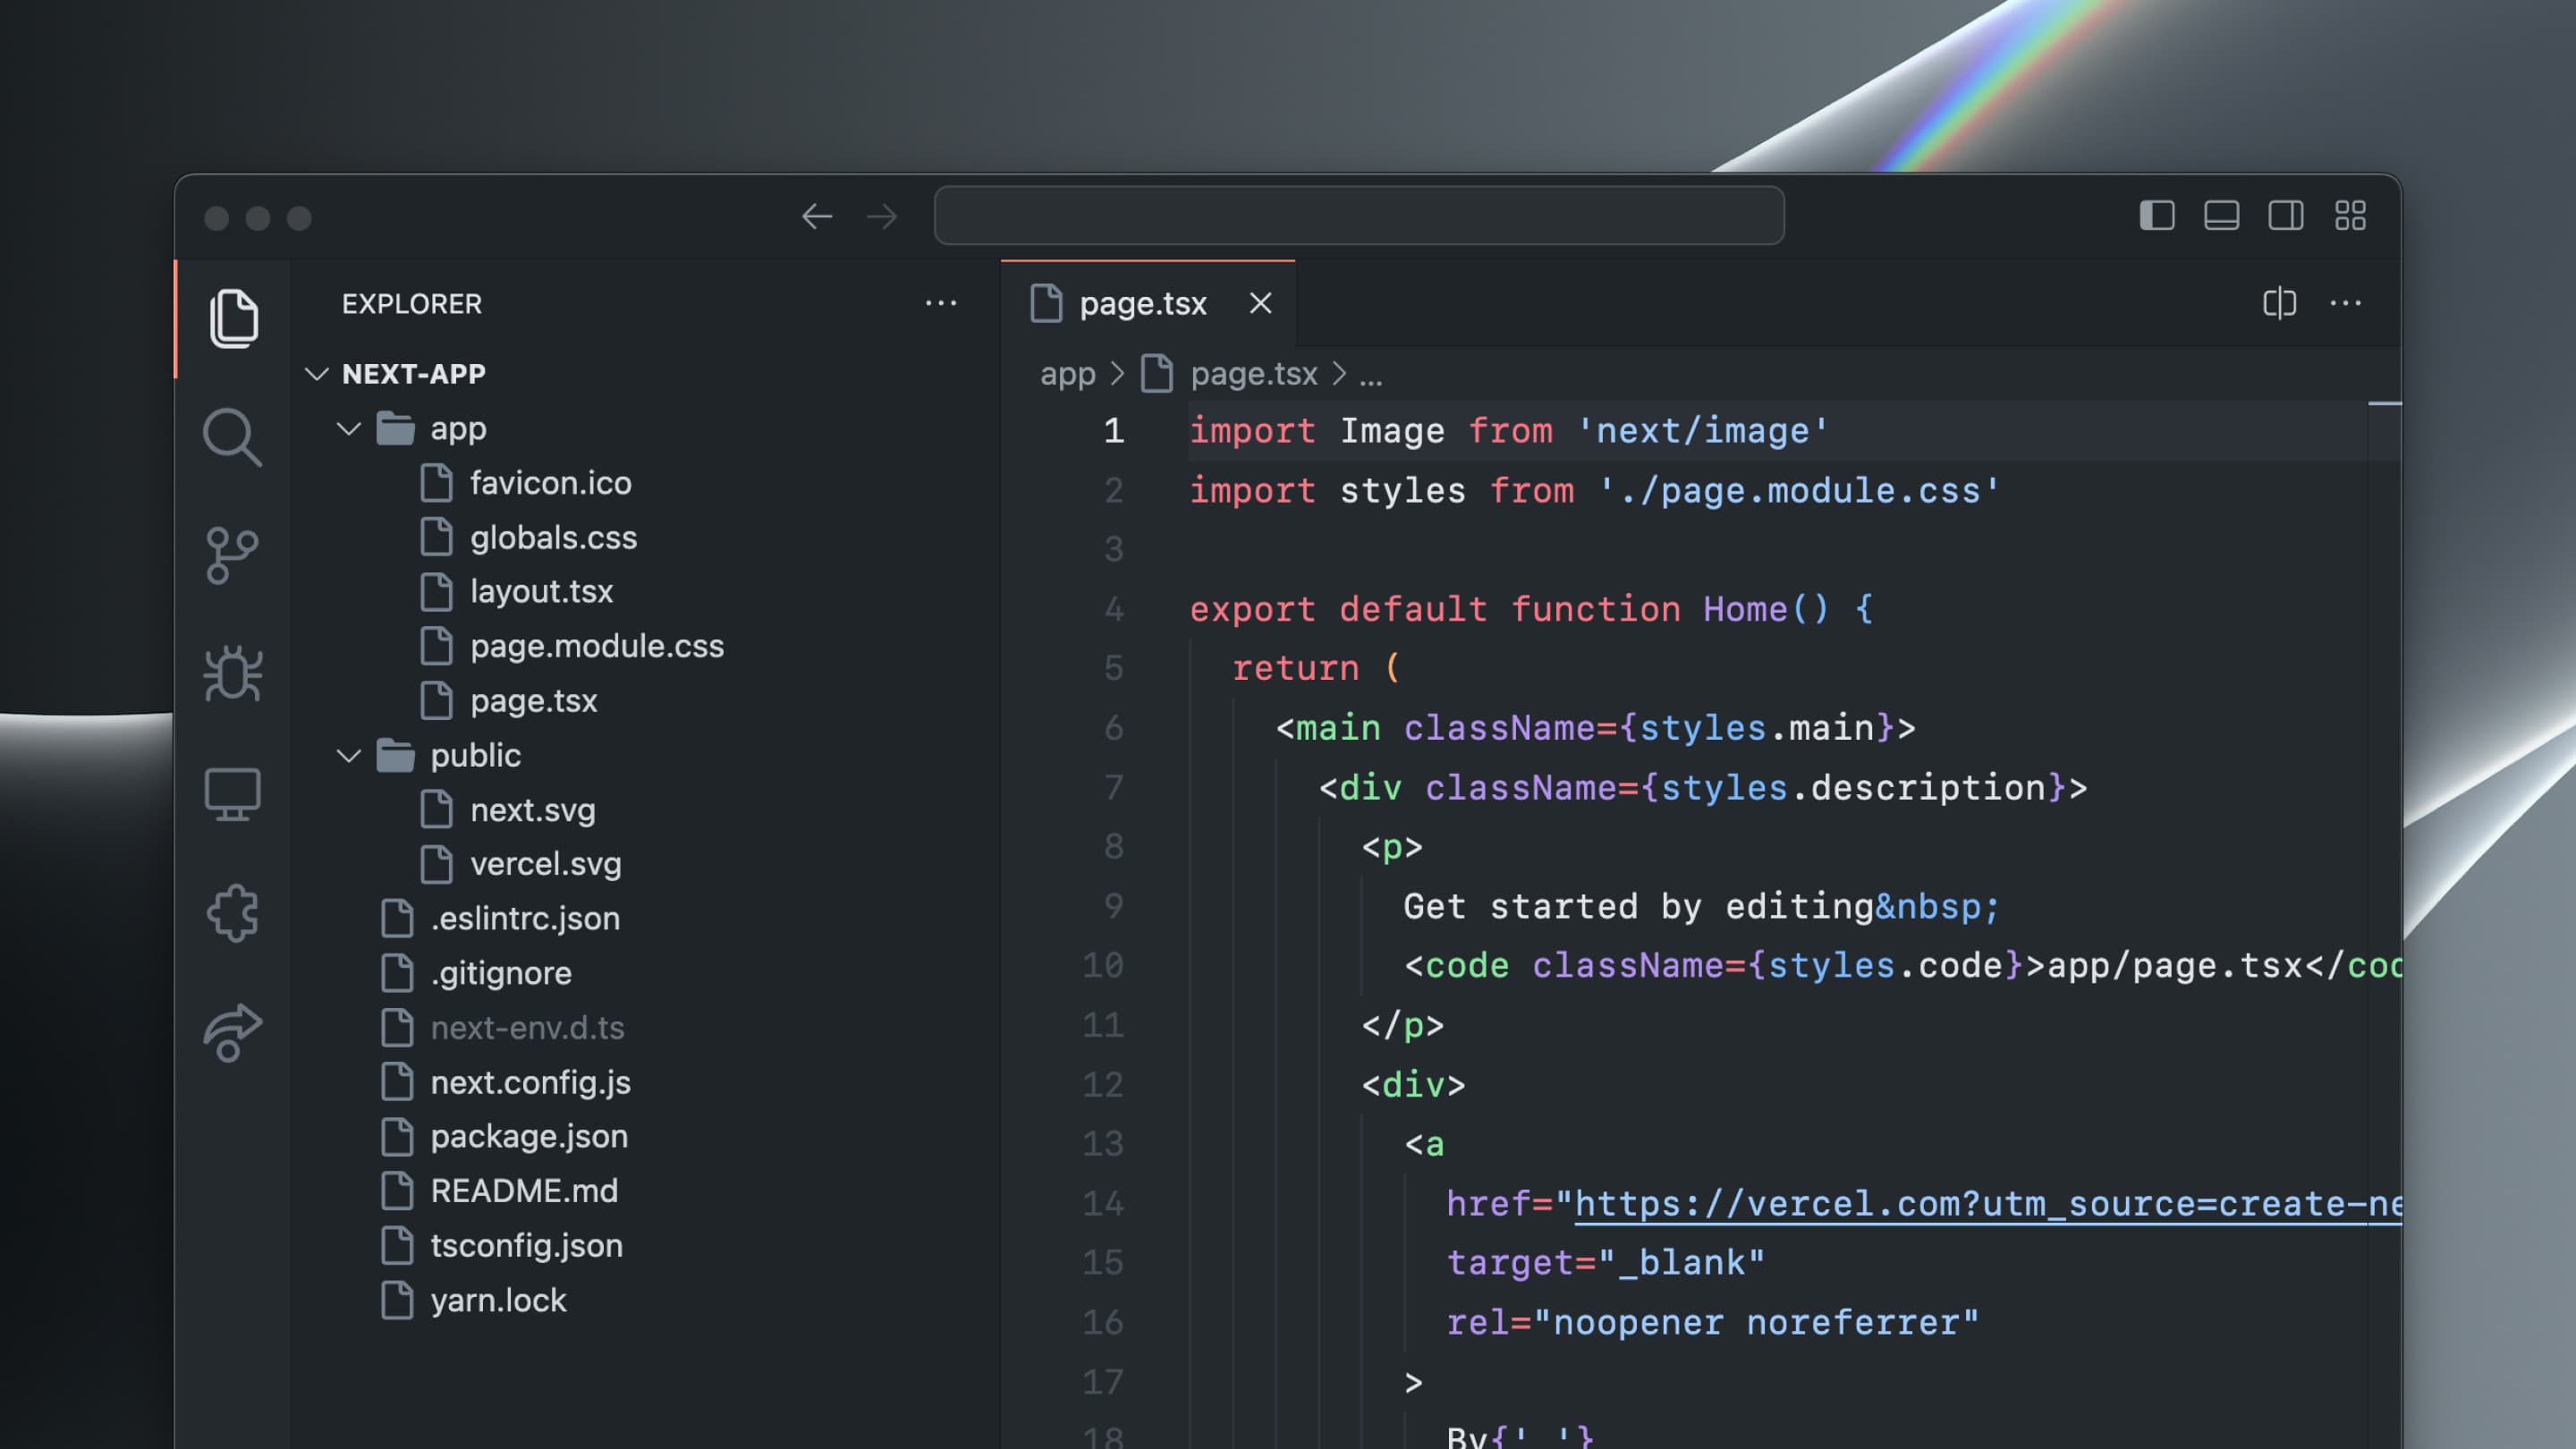The image size is (2576, 1449).
Task: Click the app breadcrumb segment
Action: 1067,374
